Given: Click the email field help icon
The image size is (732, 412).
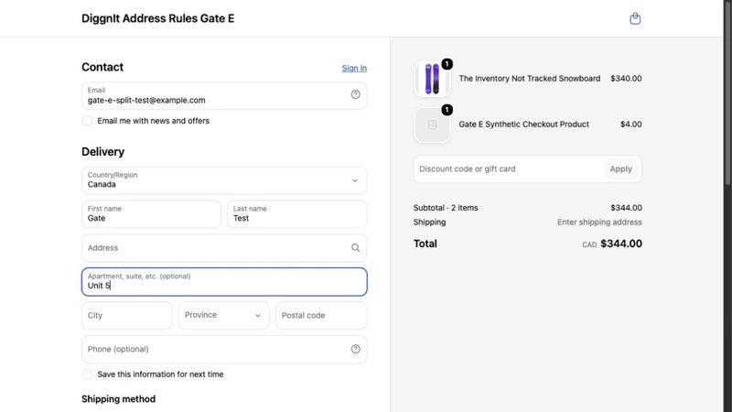Looking at the screenshot, I should [355, 94].
